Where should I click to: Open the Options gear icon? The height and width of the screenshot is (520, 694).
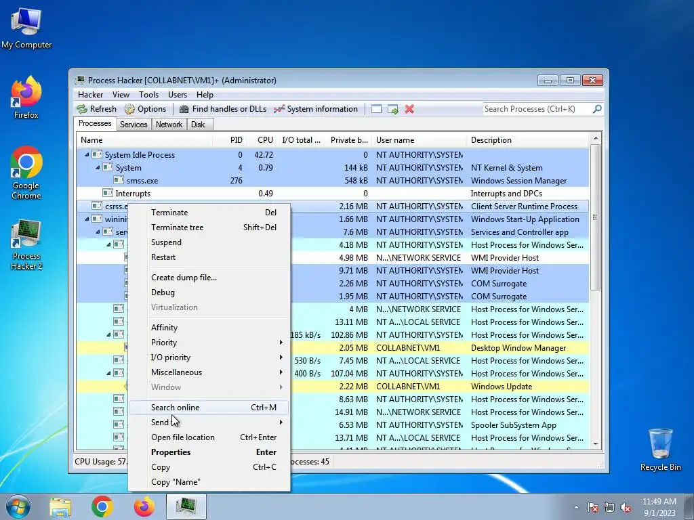click(129, 109)
